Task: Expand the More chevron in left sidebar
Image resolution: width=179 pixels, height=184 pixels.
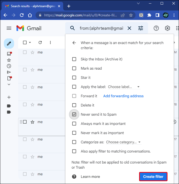Action: point(9,84)
